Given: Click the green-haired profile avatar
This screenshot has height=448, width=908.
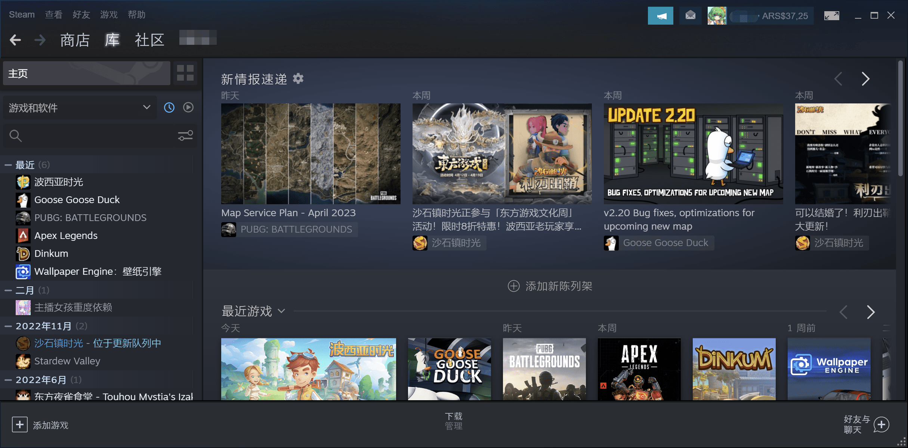Looking at the screenshot, I should click(x=717, y=16).
